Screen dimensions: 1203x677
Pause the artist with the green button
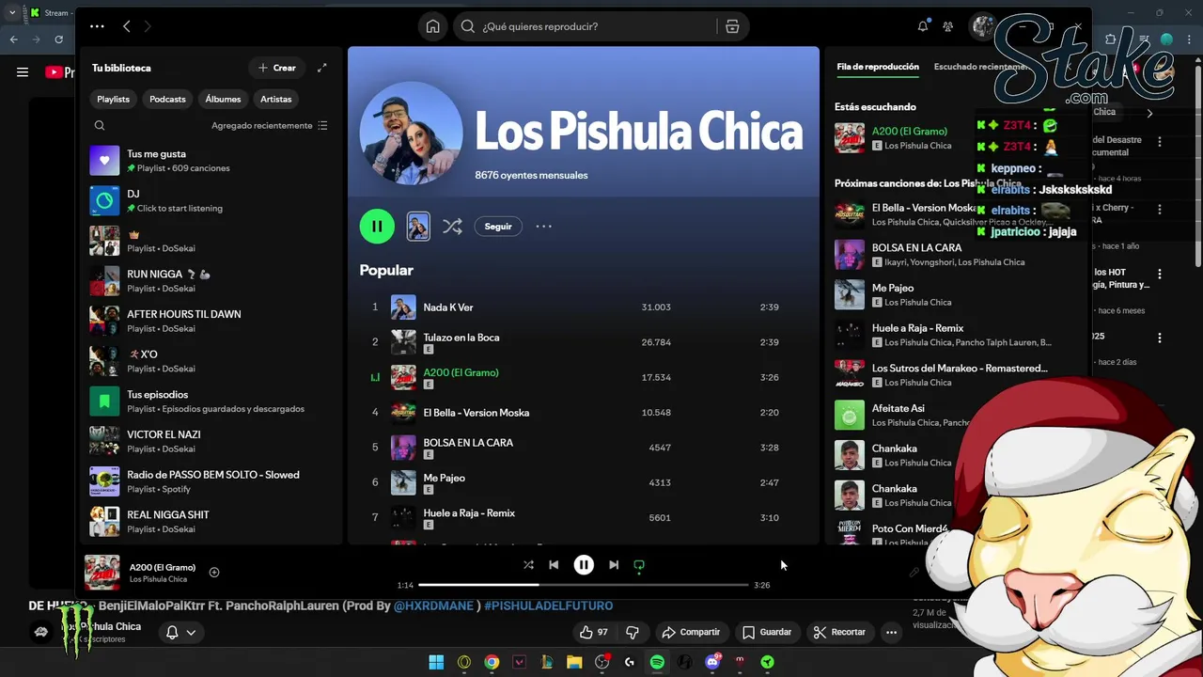coord(377,226)
